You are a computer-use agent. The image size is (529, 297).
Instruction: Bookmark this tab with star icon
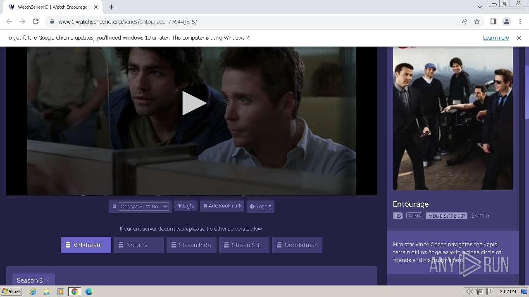[477, 21]
